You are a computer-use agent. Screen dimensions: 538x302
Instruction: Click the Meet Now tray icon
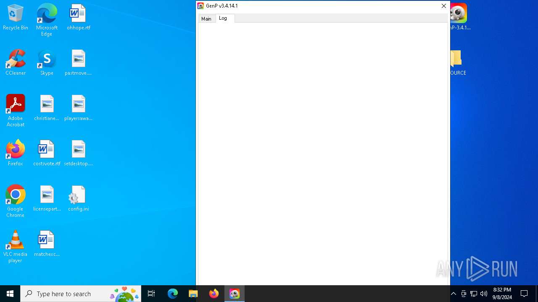click(x=464, y=294)
